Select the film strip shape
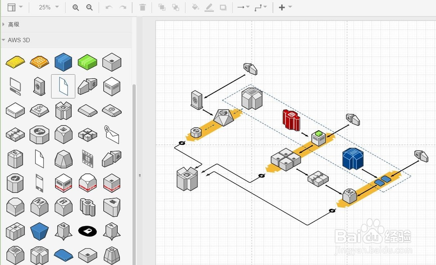This screenshot has height=265, width=436. (88, 158)
